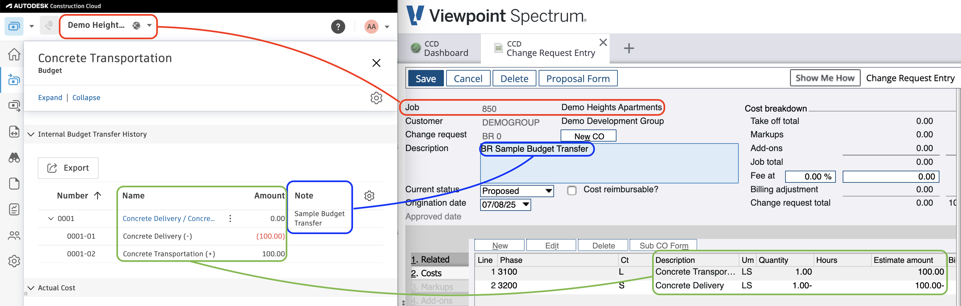Open the Cost Management module icon in the Autodesk header
Screen dimensions: 961x306
14,26
